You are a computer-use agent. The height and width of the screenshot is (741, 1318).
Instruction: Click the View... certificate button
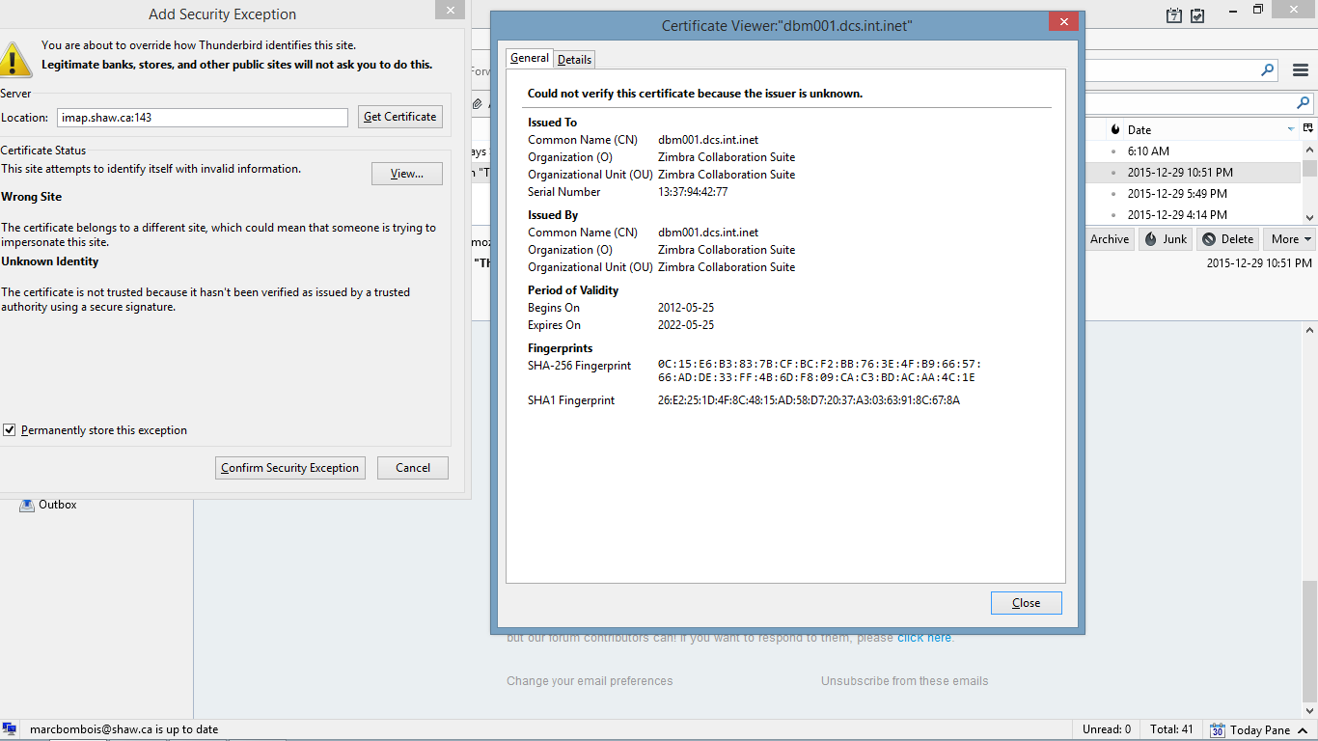(407, 174)
